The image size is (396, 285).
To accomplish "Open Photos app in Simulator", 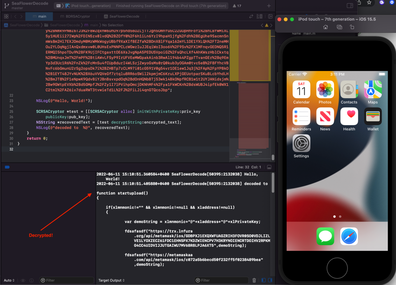I will pyautogui.click(x=325, y=92).
